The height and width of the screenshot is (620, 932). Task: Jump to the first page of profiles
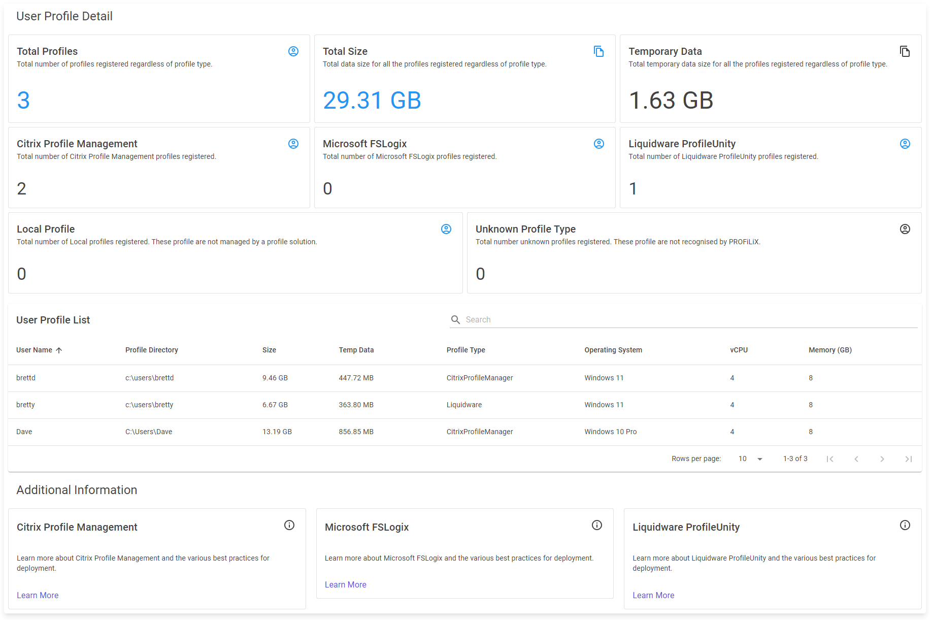point(830,459)
